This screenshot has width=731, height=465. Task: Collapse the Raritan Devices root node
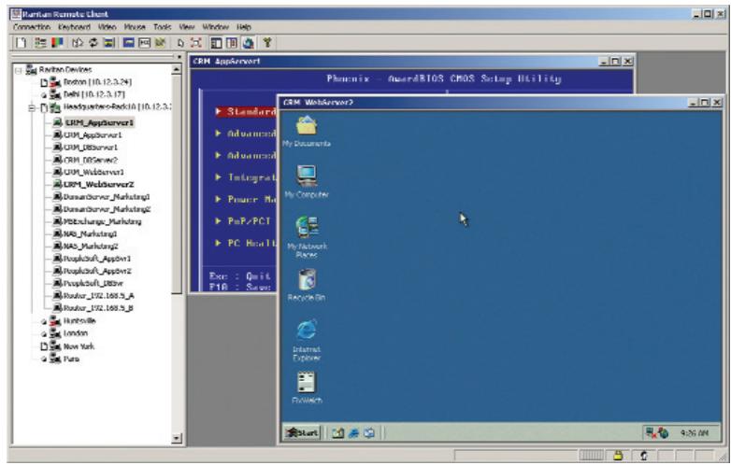pos(19,70)
